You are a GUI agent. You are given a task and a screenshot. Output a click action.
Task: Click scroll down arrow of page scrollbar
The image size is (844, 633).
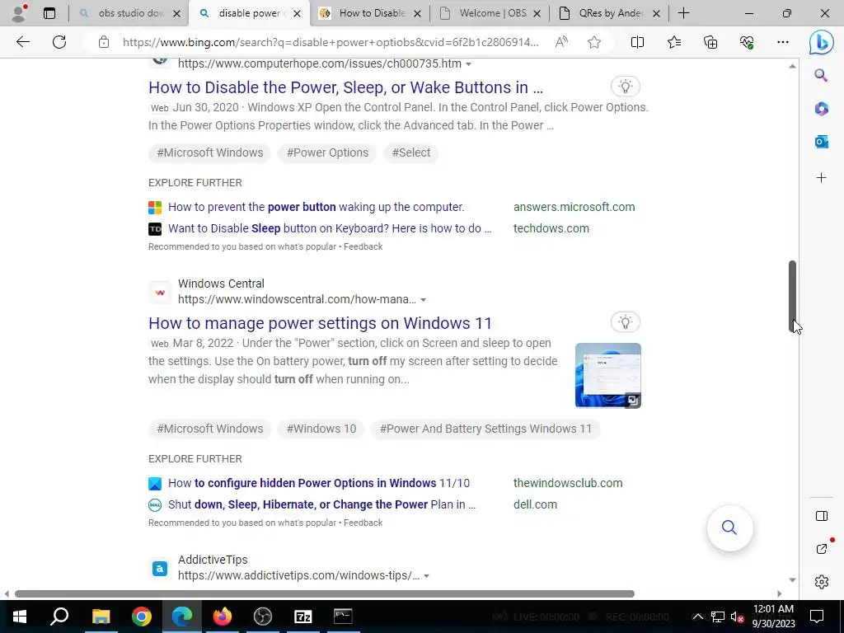[x=792, y=580]
